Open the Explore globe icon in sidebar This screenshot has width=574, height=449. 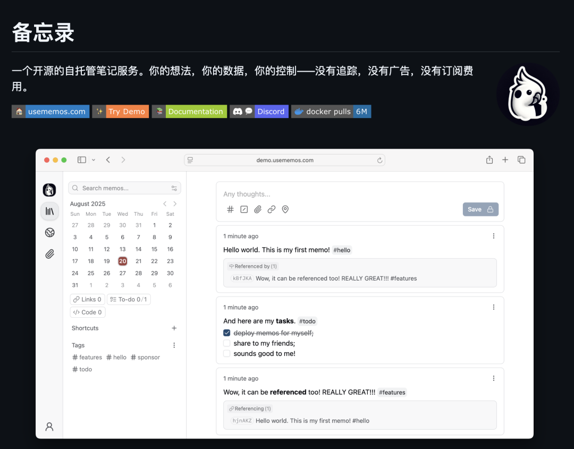49,232
